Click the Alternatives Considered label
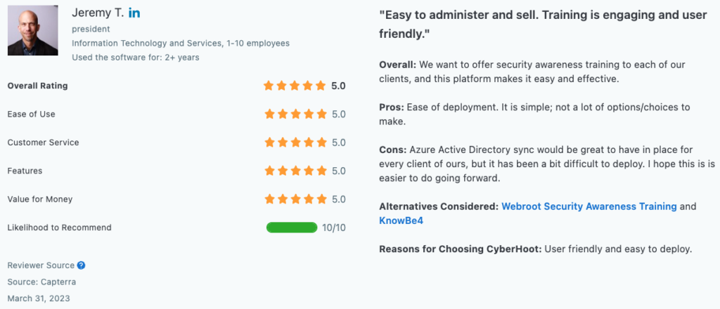The image size is (720, 309). [439, 206]
